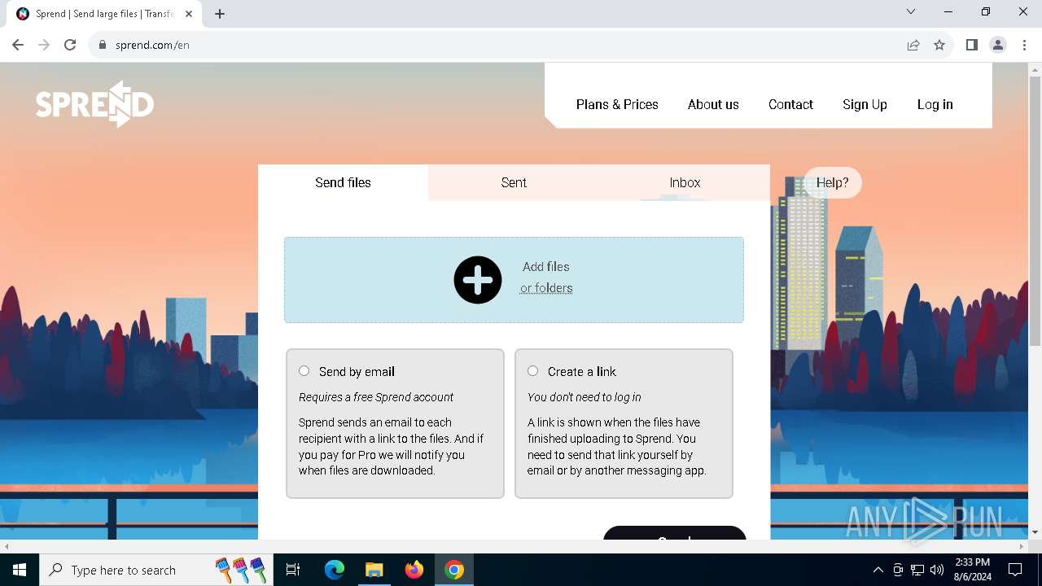Switch to the Send files tab
The height and width of the screenshot is (586, 1042).
coord(343,182)
